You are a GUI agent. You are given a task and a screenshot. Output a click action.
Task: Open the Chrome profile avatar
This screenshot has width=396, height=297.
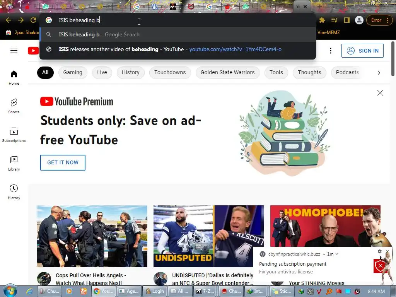[x=359, y=20]
